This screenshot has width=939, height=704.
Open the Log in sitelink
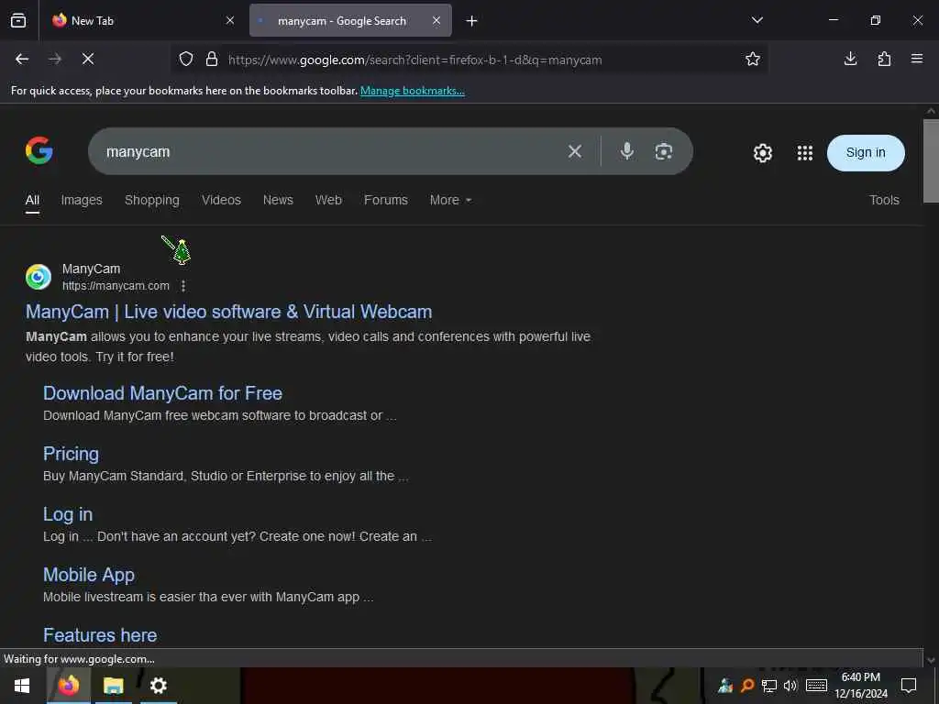[68, 514]
